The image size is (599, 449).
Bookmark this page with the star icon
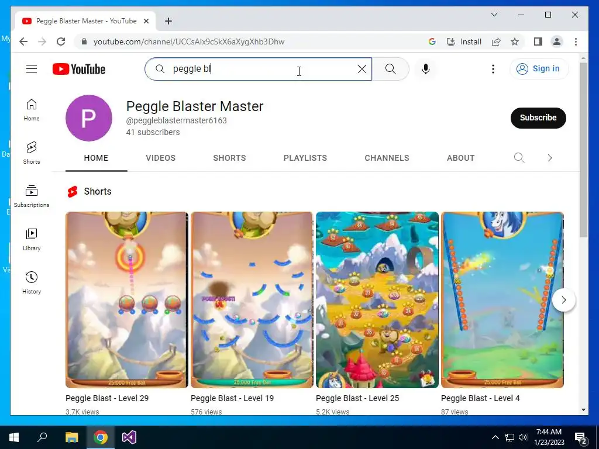[515, 42]
